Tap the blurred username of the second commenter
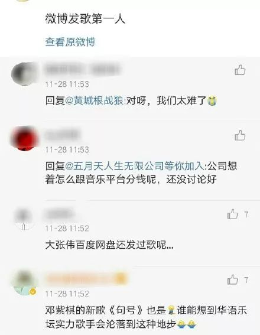This screenshot has width=260, height=335. click(63, 135)
